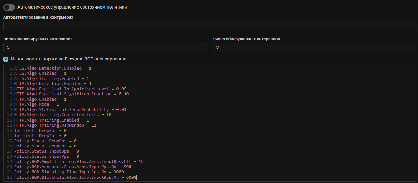
Task: Click the 3000 value on Signaling line
Action: click(119, 172)
